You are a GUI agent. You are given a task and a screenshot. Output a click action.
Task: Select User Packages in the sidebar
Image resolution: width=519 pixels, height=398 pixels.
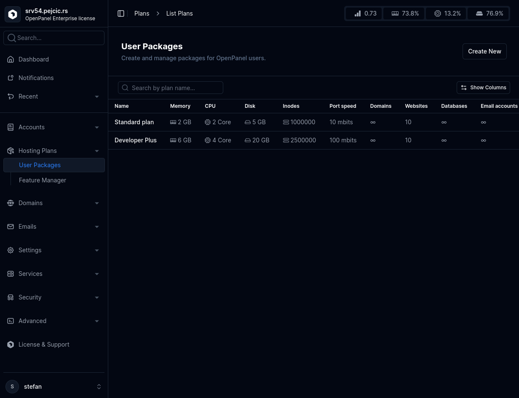click(40, 165)
